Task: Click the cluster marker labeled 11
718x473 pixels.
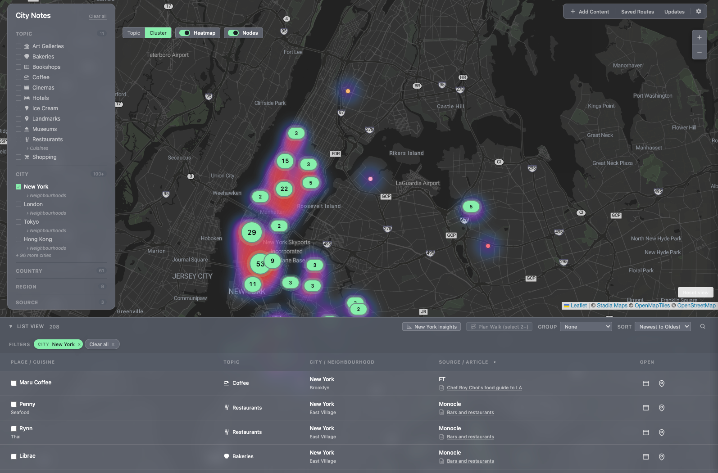Action: 253,284
